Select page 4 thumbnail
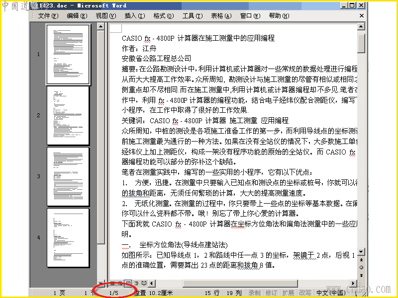Image resolution: width=398 pixels, height=298 pixels. (x=68, y=238)
